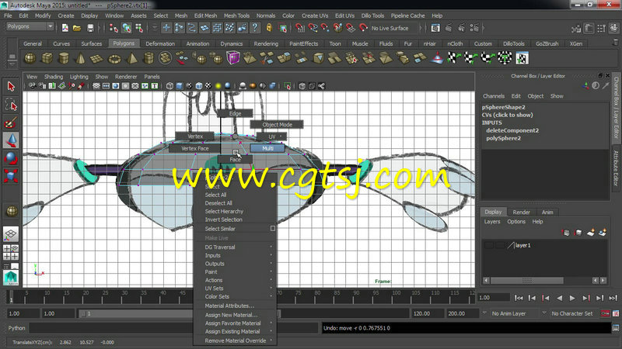622x349 pixels.
Task: Select the Scale tool icon
Action: (11, 176)
